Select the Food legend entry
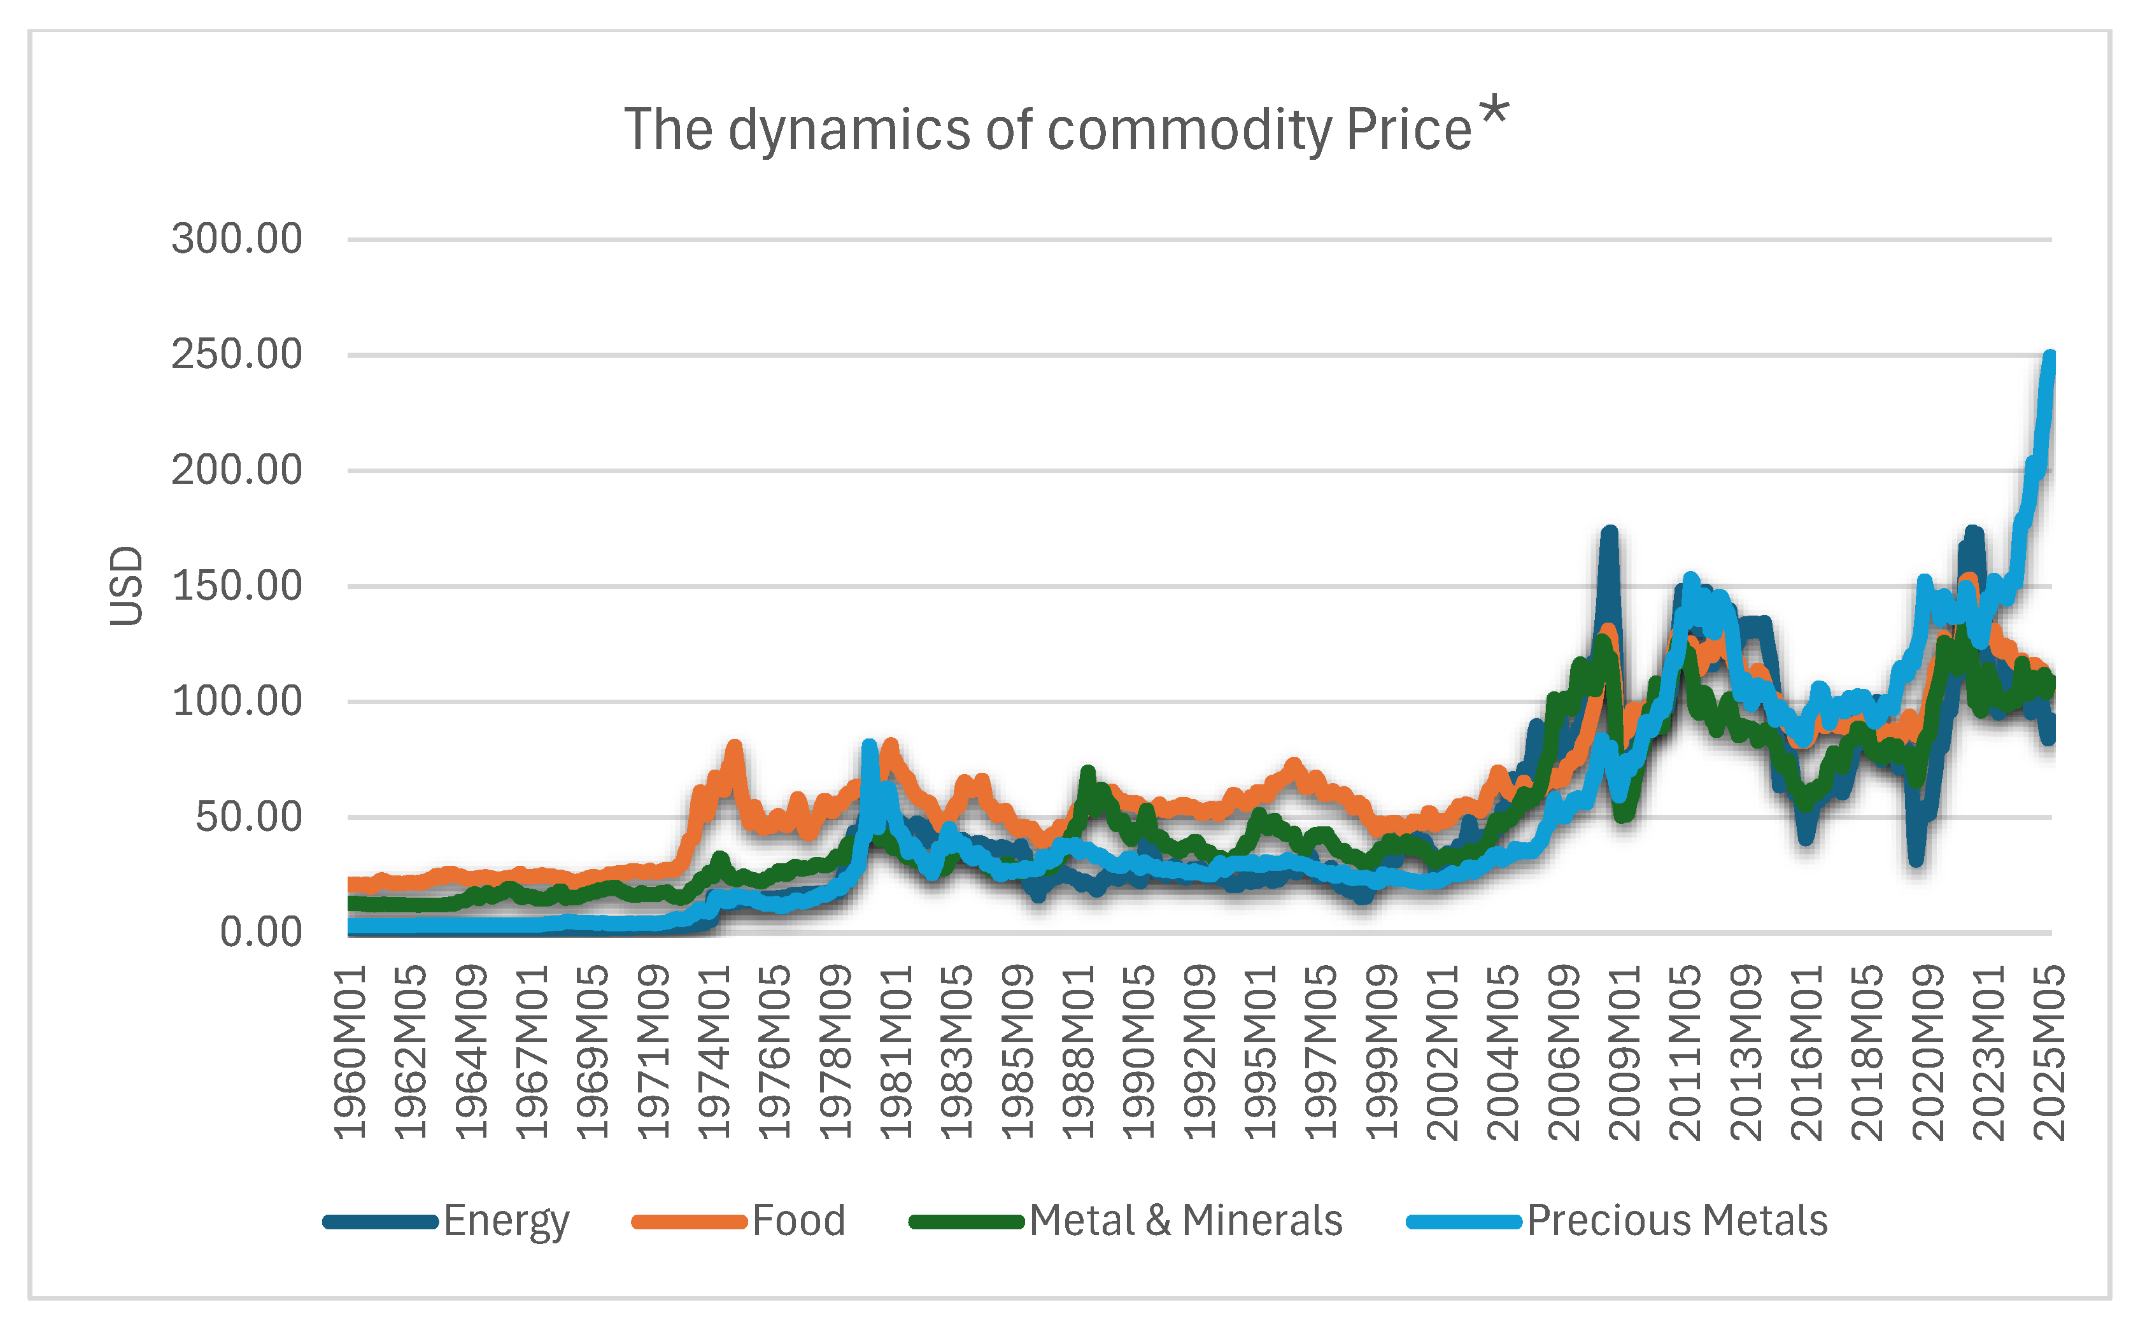The width and height of the screenshot is (2145, 1328). pos(739,1221)
